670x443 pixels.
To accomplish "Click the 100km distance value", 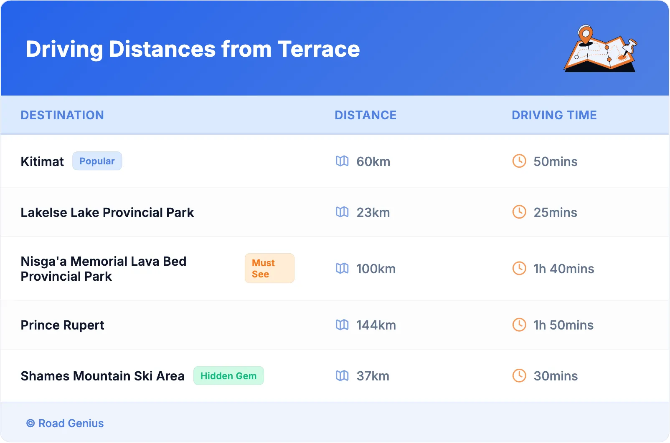I will [376, 269].
